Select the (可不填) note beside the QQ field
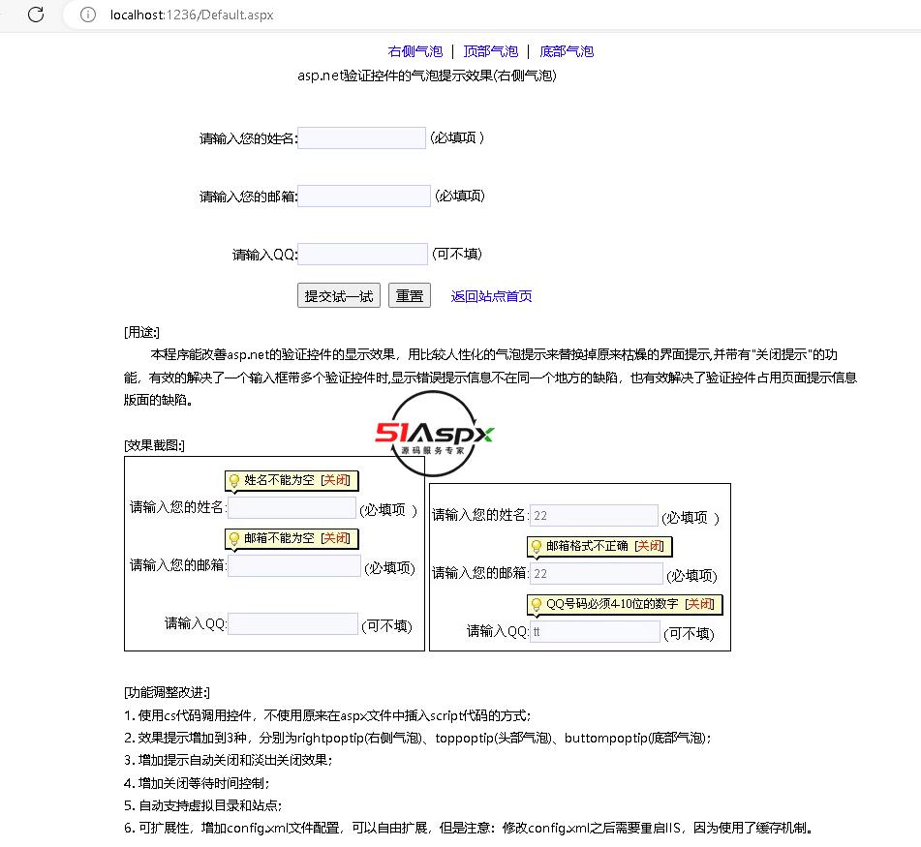This screenshot has width=921, height=847. coord(457,254)
